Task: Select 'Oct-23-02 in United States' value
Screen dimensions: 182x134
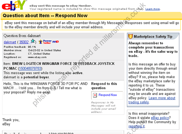Action: click(x=44, y=50)
